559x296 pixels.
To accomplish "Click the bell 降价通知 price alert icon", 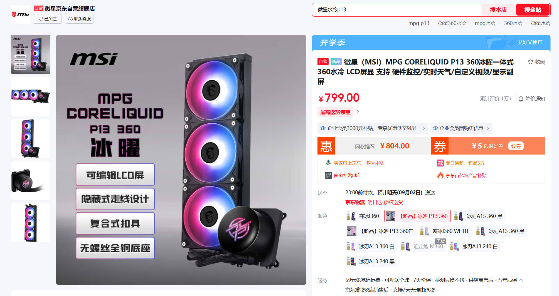I will 521,98.
